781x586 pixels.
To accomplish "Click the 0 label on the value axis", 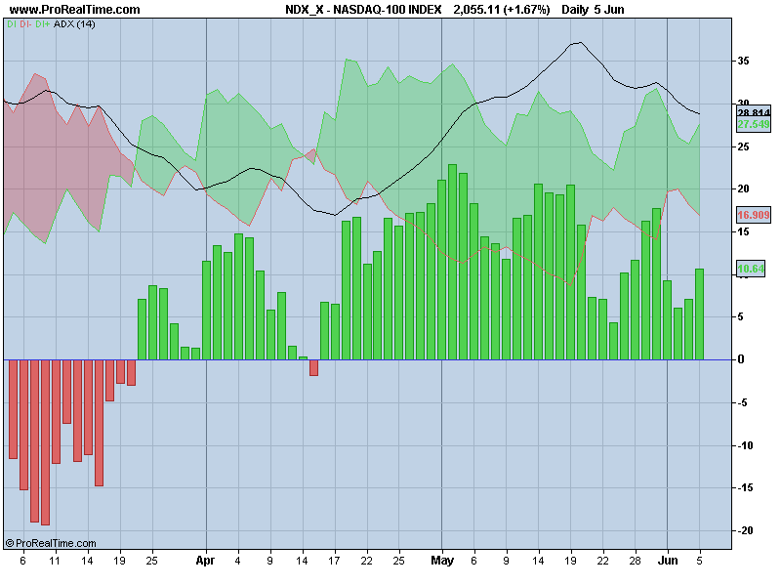I will pyautogui.click(x=741, y=359).
